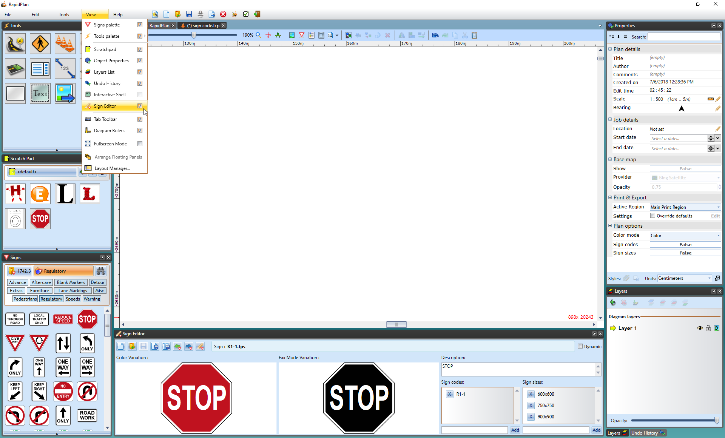Click the road marking tool icon
725x438 pixels.
point(15,68)
